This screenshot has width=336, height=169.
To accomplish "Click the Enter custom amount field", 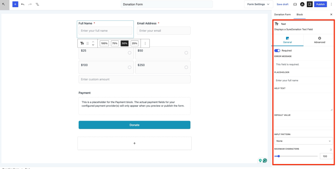I will pos(134,79).
